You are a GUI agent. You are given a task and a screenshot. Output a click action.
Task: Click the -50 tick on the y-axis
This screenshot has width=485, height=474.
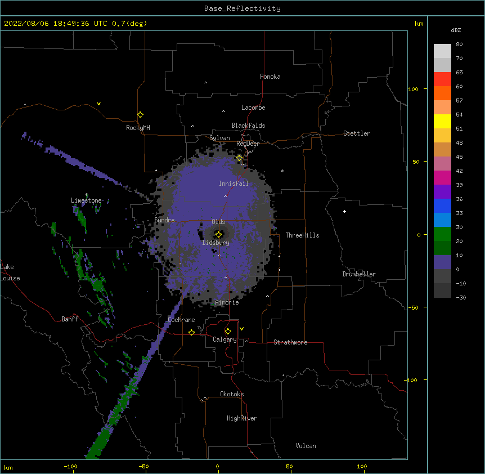pos(413,307)
